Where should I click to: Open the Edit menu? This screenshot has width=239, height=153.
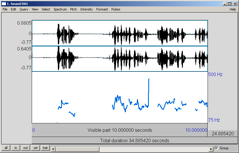13,9
